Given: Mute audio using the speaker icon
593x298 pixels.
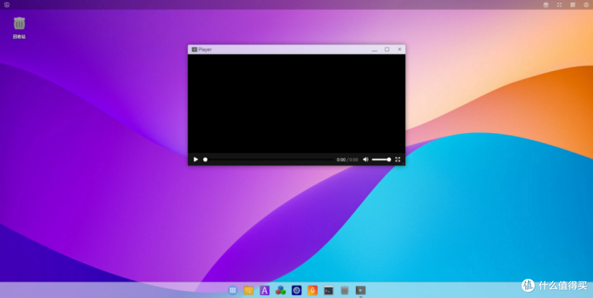Looking at the screenshot, I should [x=366, y=159].
